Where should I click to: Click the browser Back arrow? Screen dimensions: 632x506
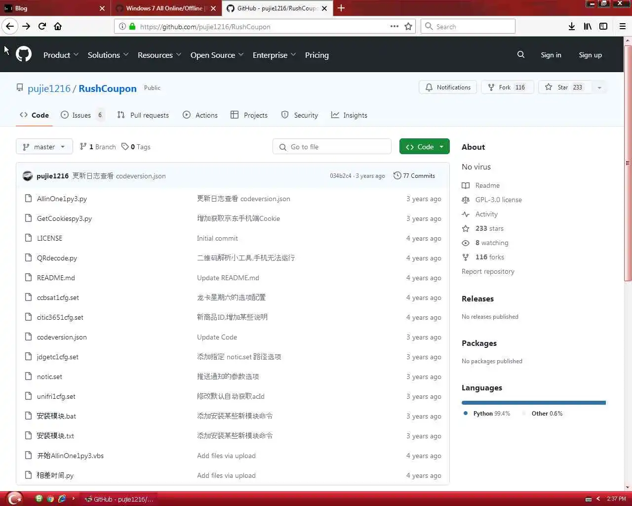[x=10, y=26]
